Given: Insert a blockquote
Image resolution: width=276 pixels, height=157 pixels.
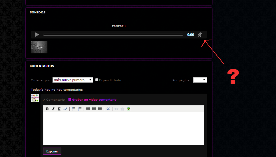Looking at the screenshot, I should [x=108, y=109].
